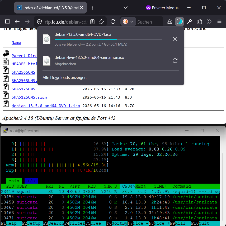Sort htop by the PID column header
The height and width of the screenshot is (226, 226).
10,186
